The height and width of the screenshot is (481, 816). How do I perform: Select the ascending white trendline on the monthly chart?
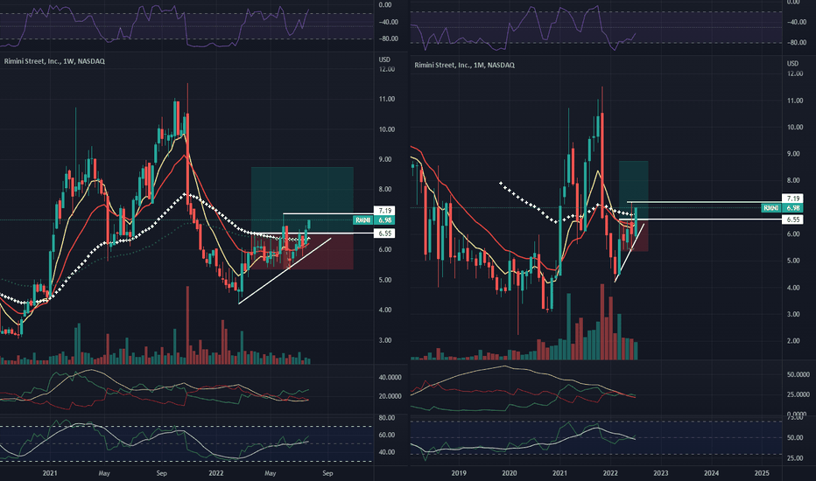click(630, 253)
